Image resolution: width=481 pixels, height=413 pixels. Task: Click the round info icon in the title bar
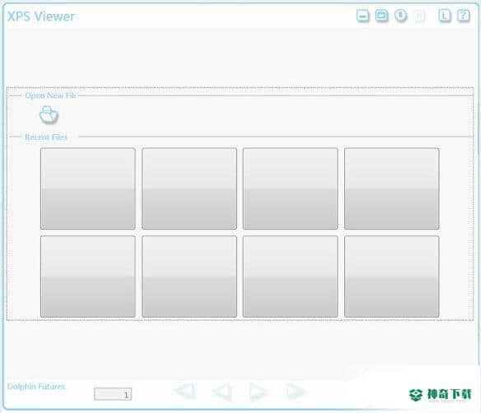coord(400,16)
